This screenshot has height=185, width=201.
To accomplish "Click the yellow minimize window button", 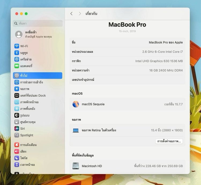I will [21, 14].
